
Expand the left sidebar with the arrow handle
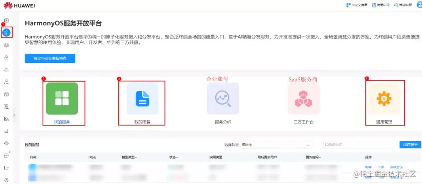14,115
